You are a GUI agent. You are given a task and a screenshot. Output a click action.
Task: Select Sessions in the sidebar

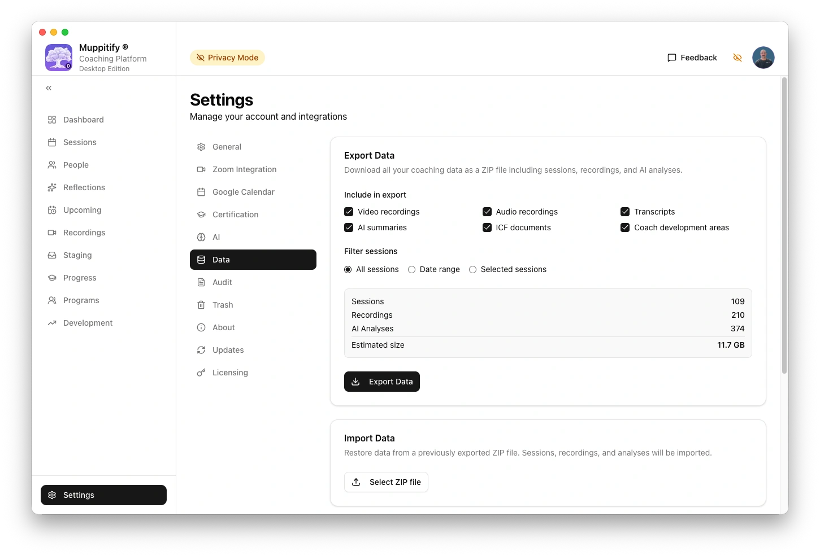point(79,142)
